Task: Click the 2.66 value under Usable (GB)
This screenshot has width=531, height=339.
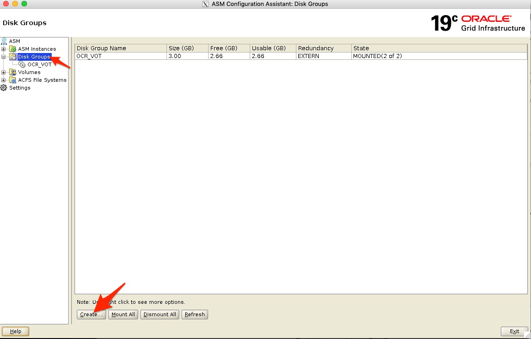Action: (273, 56)
